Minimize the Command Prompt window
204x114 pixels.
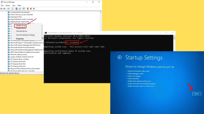click(160, 33)
